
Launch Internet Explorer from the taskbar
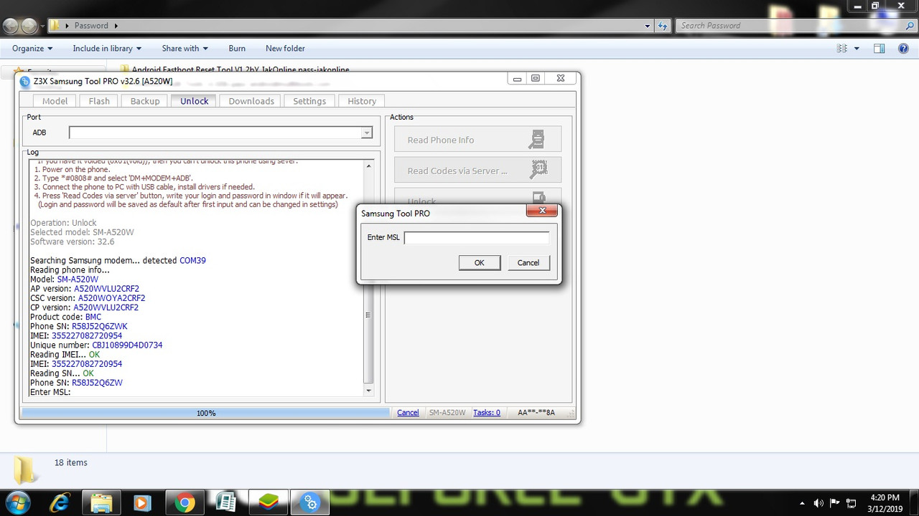(x=60, y=503)
